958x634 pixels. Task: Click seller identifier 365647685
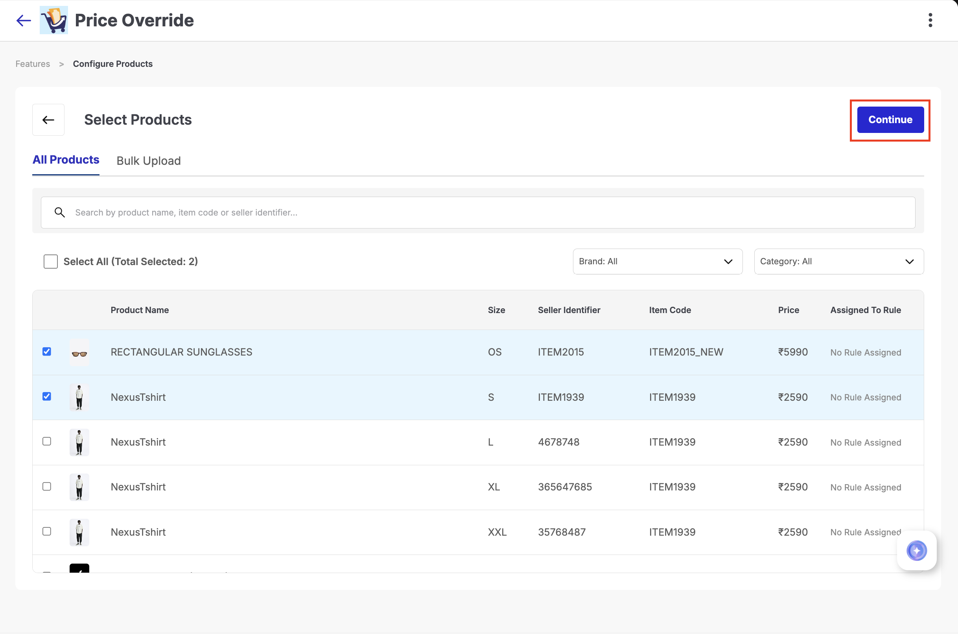click(x=565, y=487)
